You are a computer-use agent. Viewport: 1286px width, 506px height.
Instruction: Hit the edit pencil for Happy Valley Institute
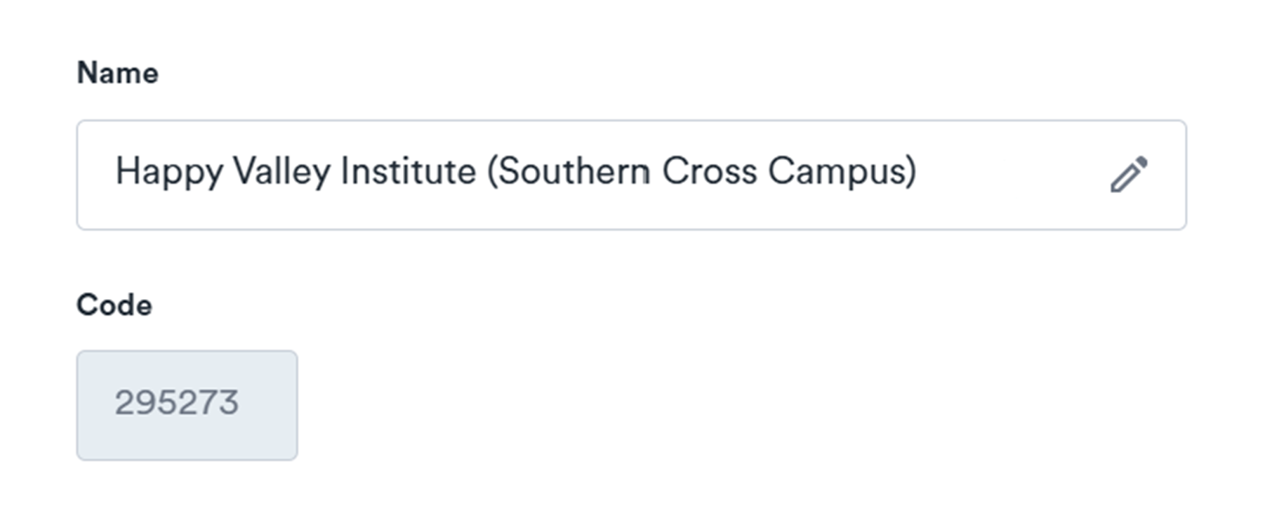coord(1128,175)
